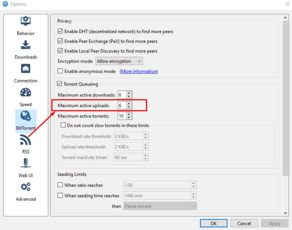Viewport: 292px width, 230px height.
Task: Focus the Maximum active uploads field
Action: [122, 105]
